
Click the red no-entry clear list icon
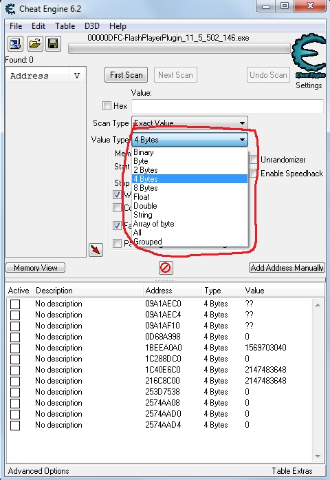166,268
